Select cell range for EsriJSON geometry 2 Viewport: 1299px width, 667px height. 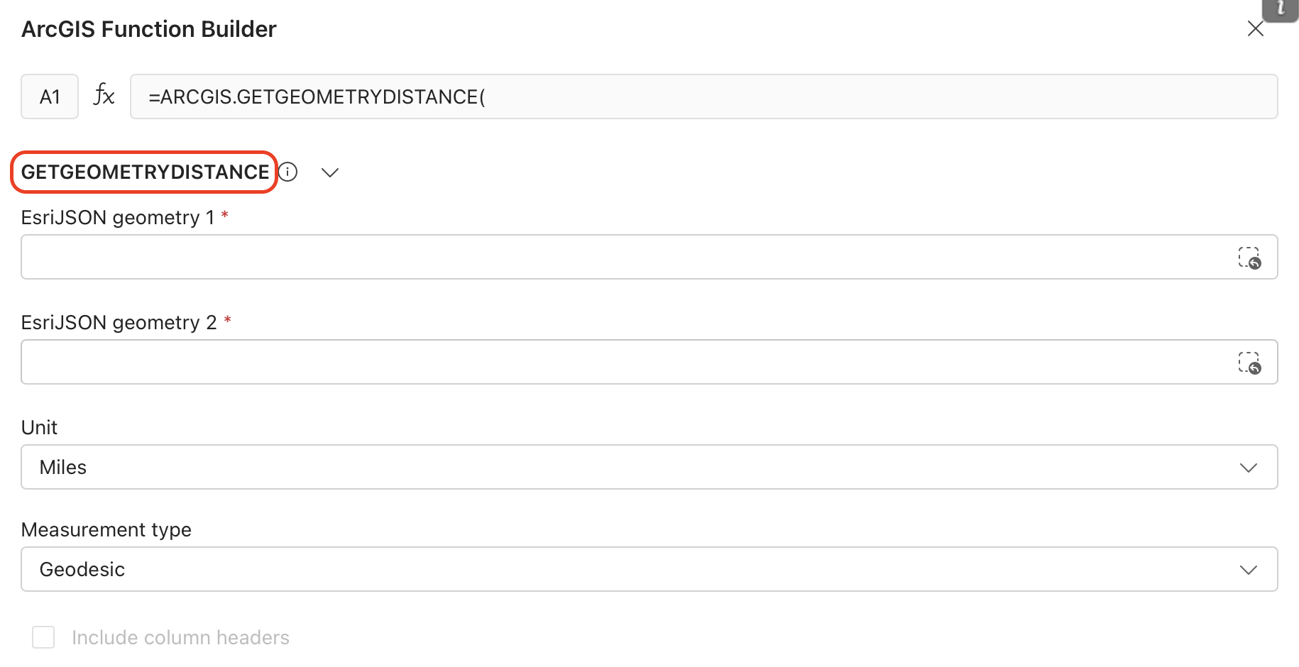coord(1249,363)
